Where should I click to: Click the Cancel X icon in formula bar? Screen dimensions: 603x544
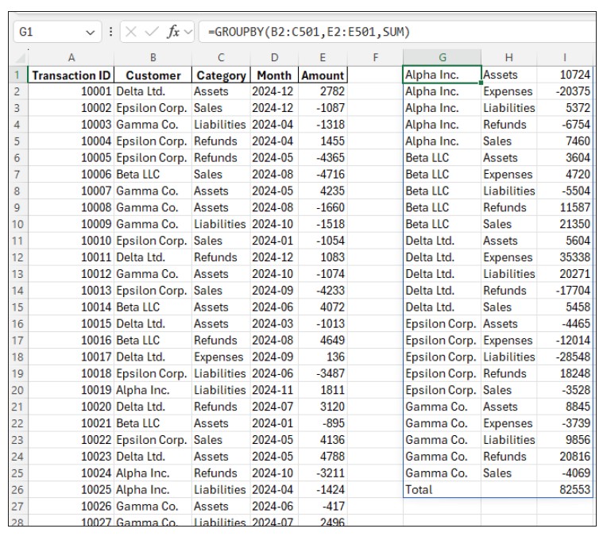[x=131, y=32]
